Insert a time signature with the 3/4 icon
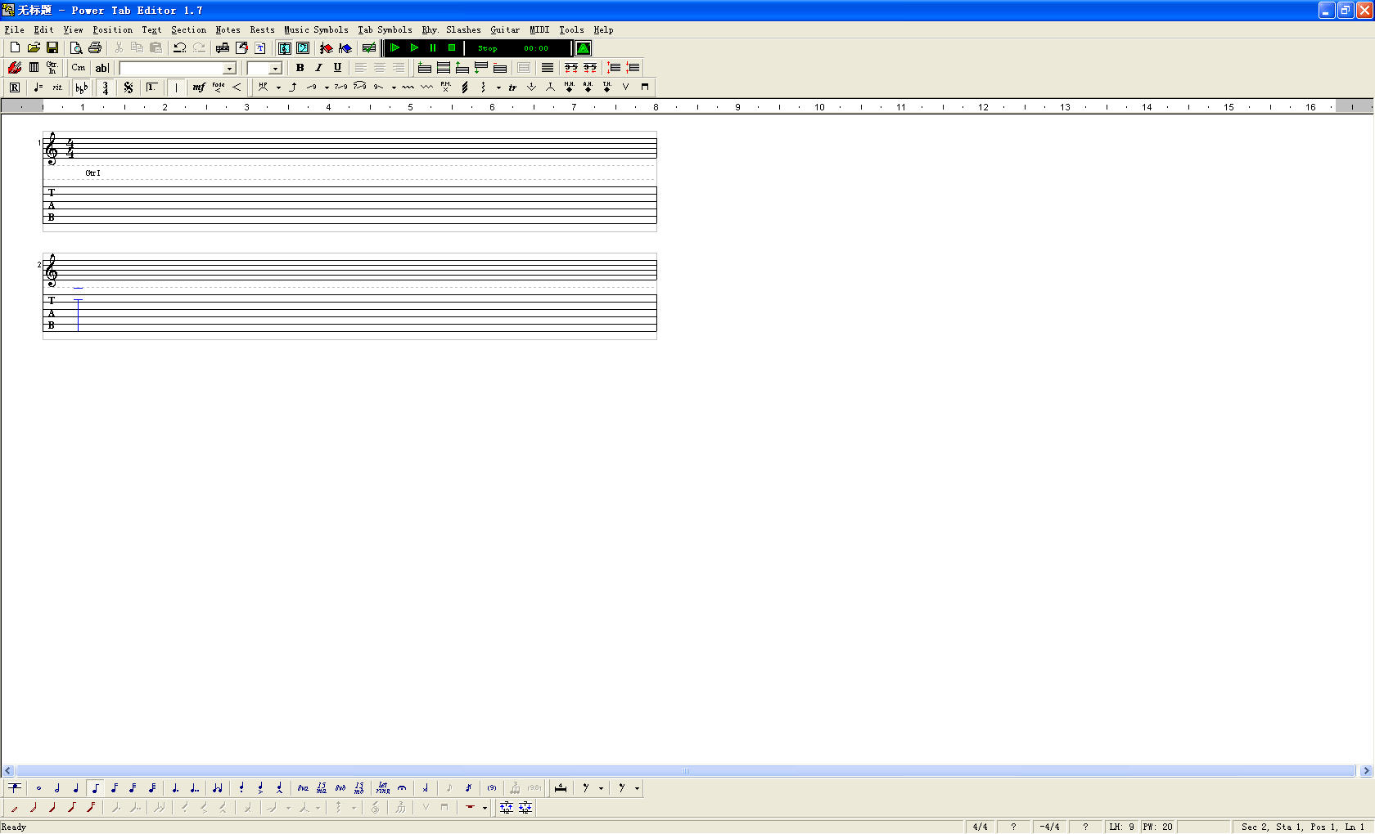 [105, 87]
